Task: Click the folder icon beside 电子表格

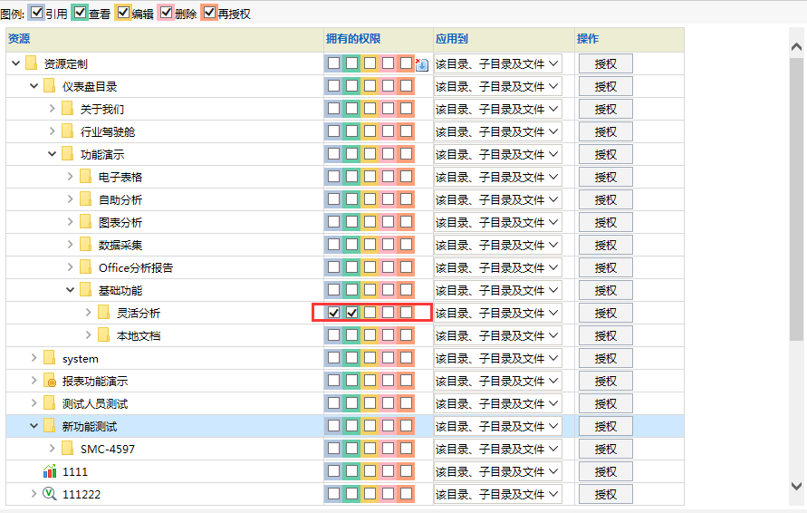Action: [x=85, y=177]
